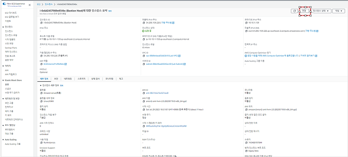Click external-link icon beside Lab VPC

[x=179, y=56]
